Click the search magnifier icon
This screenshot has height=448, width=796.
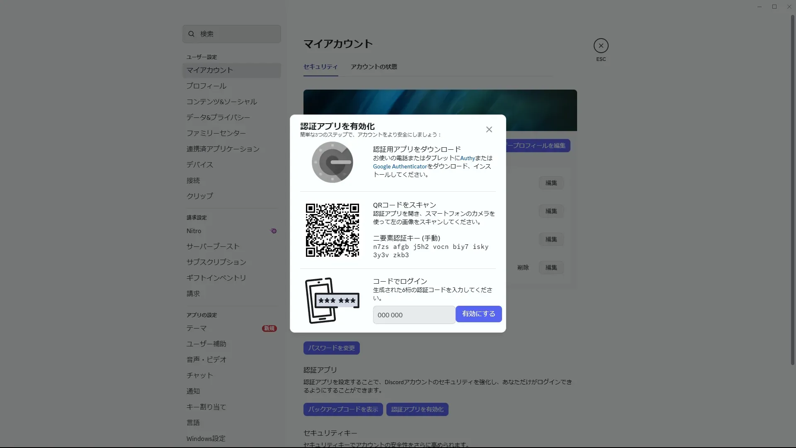191,34
